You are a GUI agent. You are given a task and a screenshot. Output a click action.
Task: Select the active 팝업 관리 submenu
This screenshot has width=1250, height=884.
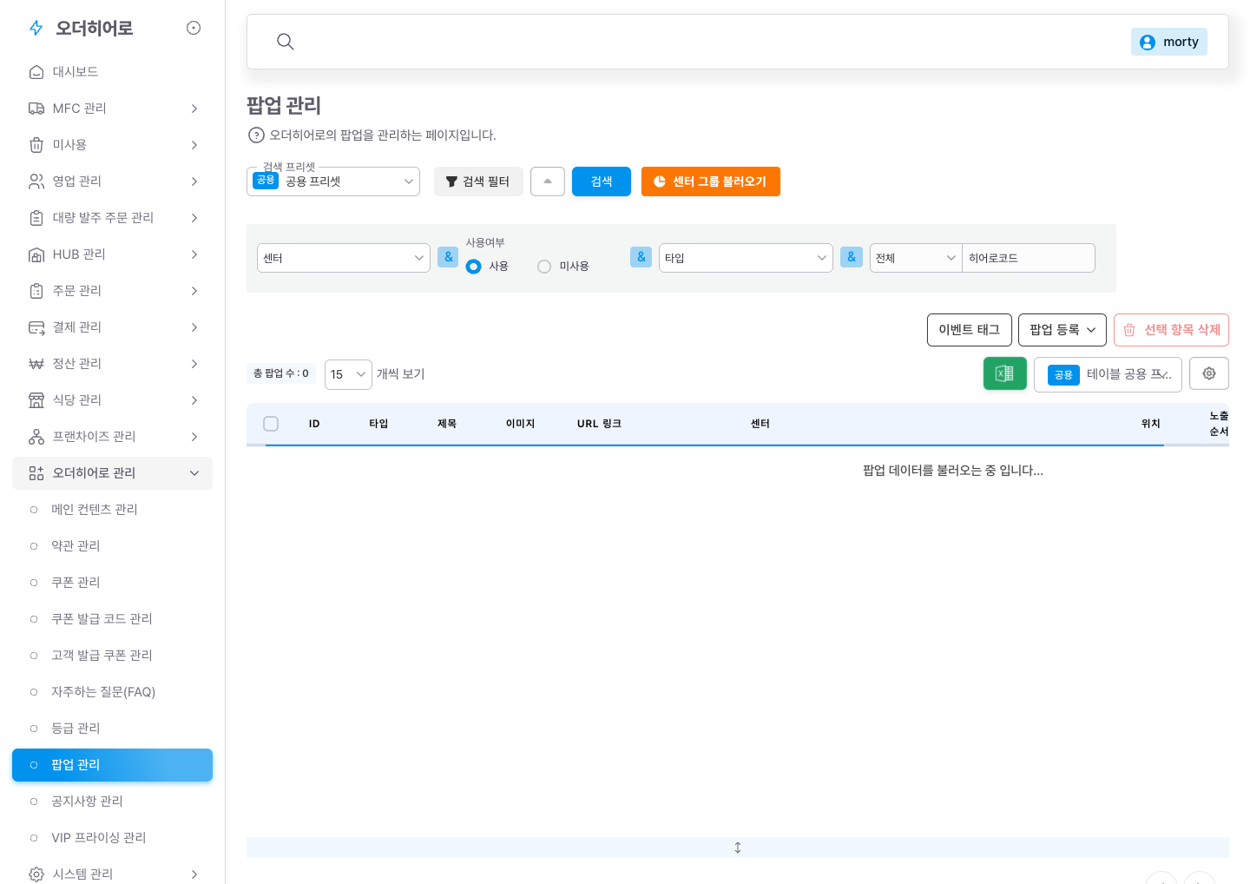pyautogui.click(x=112, y=765)
